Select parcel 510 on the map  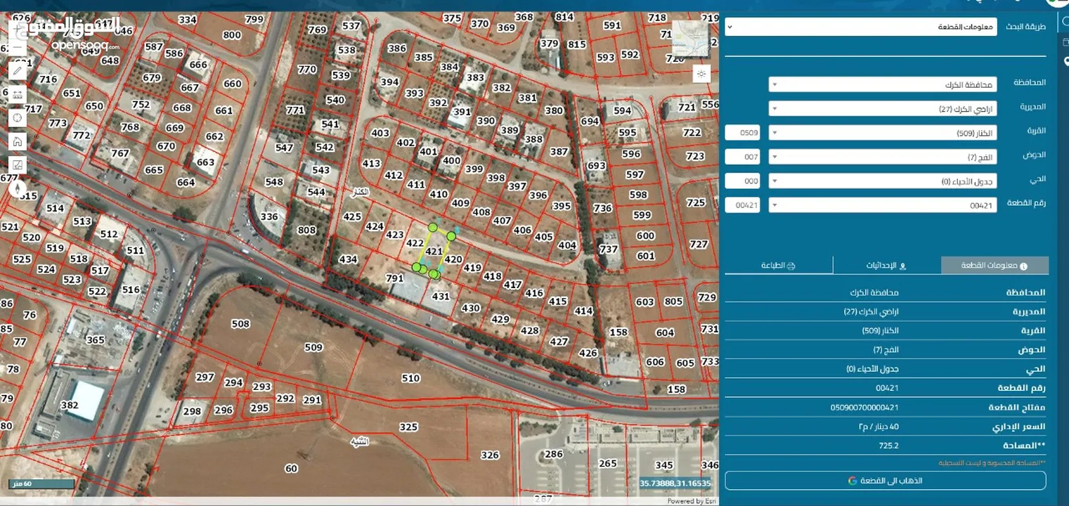pyautogui.click(x=410, y=378)
